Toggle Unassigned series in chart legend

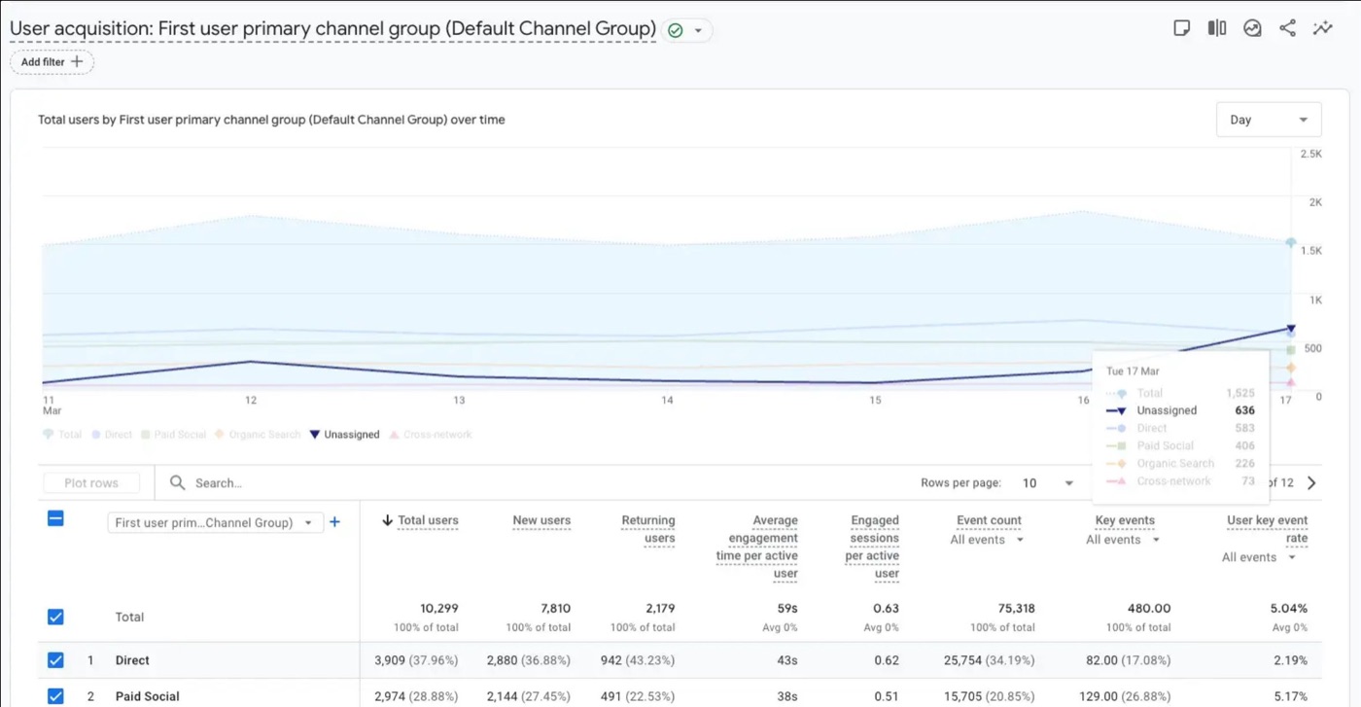344,435
